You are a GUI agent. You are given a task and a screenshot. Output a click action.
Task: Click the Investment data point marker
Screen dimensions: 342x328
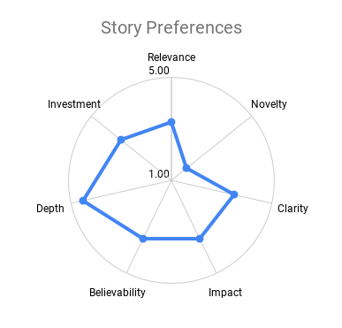(121, 140)
